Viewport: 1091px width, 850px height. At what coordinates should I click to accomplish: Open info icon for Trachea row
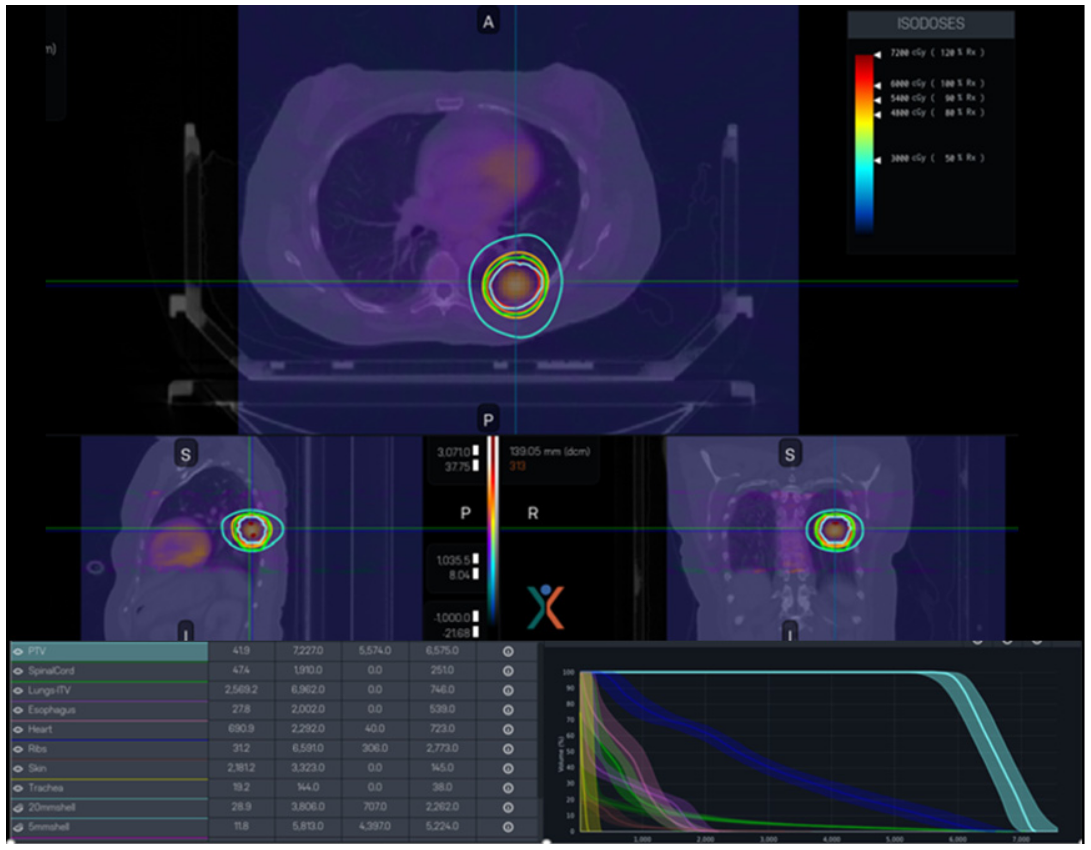[508, 788]
